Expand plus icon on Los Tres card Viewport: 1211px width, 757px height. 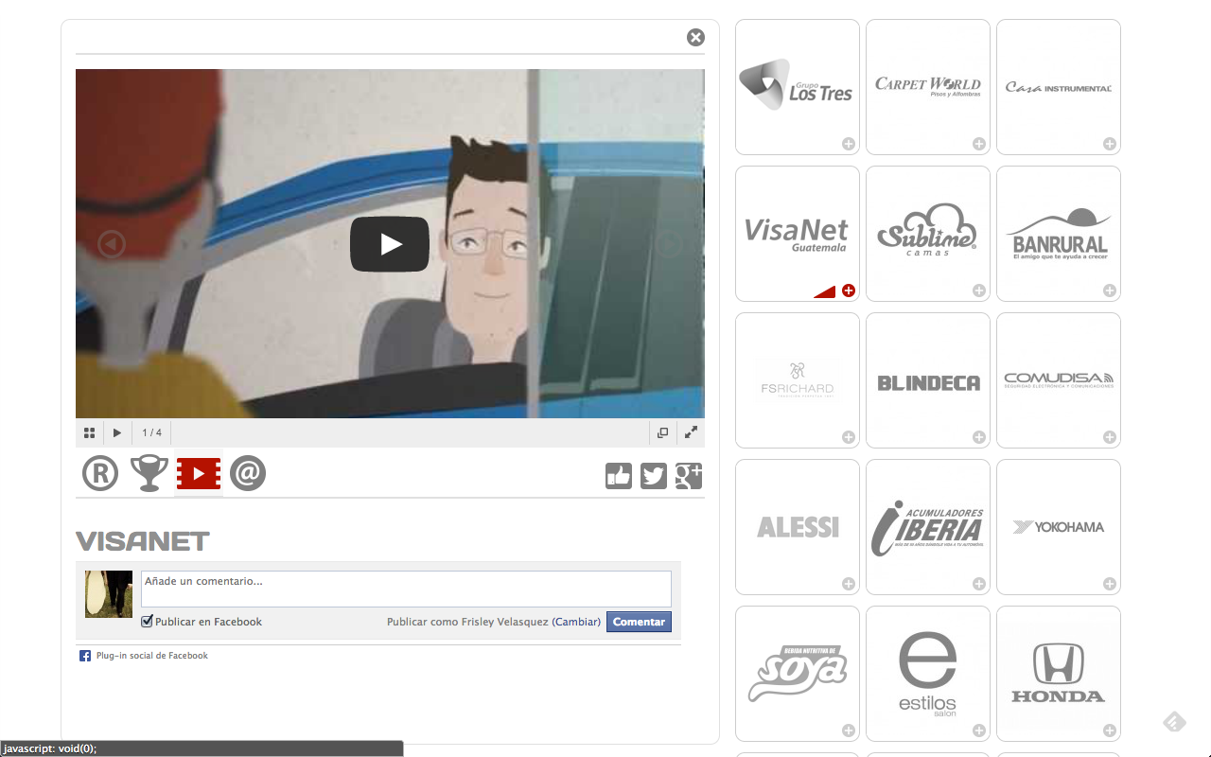849,144
